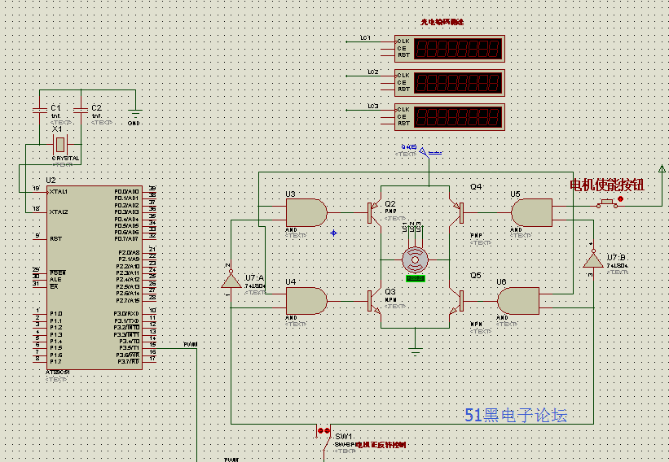Viewport: 669px width, 462px height.
Task: Click the green motor status indicator
Action: coord(415,278)
